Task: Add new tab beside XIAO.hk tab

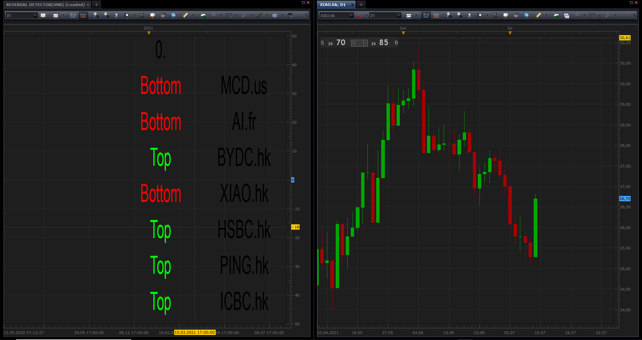Action: point(361,5)
